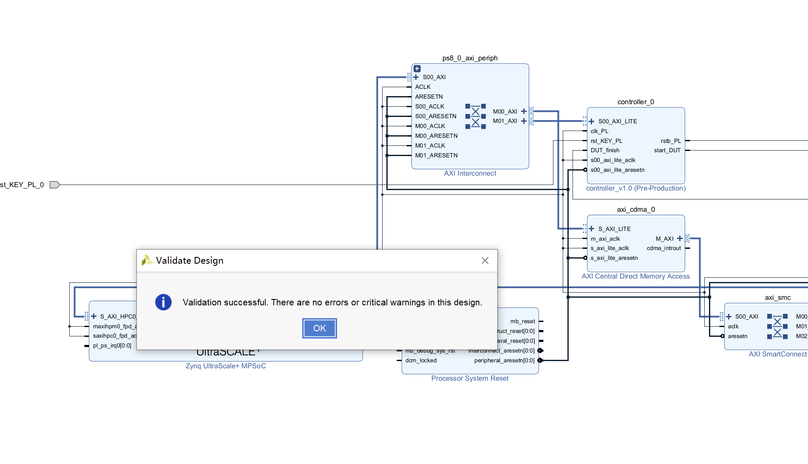Select the AXI Interconnect crossbar icon
This screenshot has width=808, height=464.
(476, 116)
